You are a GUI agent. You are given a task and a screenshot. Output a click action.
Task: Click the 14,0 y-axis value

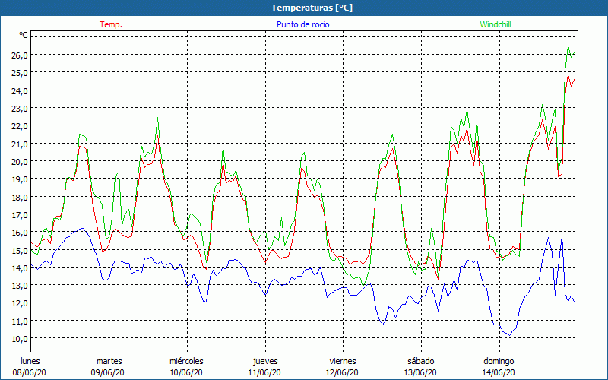(x=20, y=268)
